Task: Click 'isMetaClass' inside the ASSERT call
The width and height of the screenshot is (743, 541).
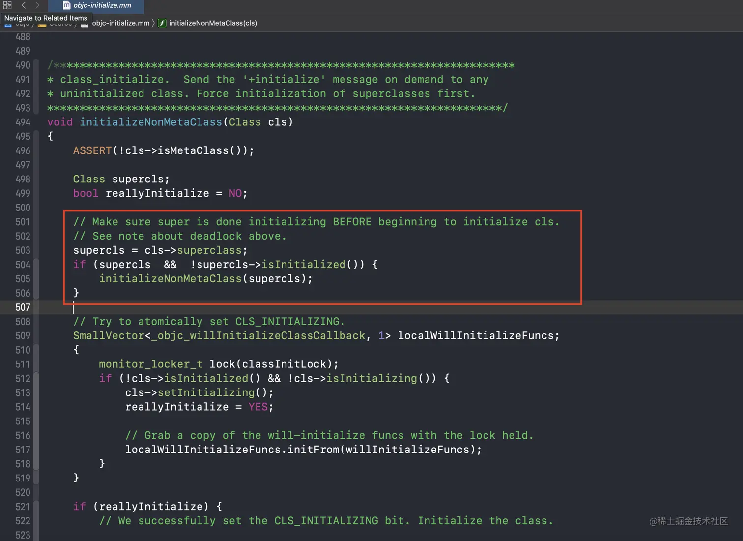Action: [193, 150]
